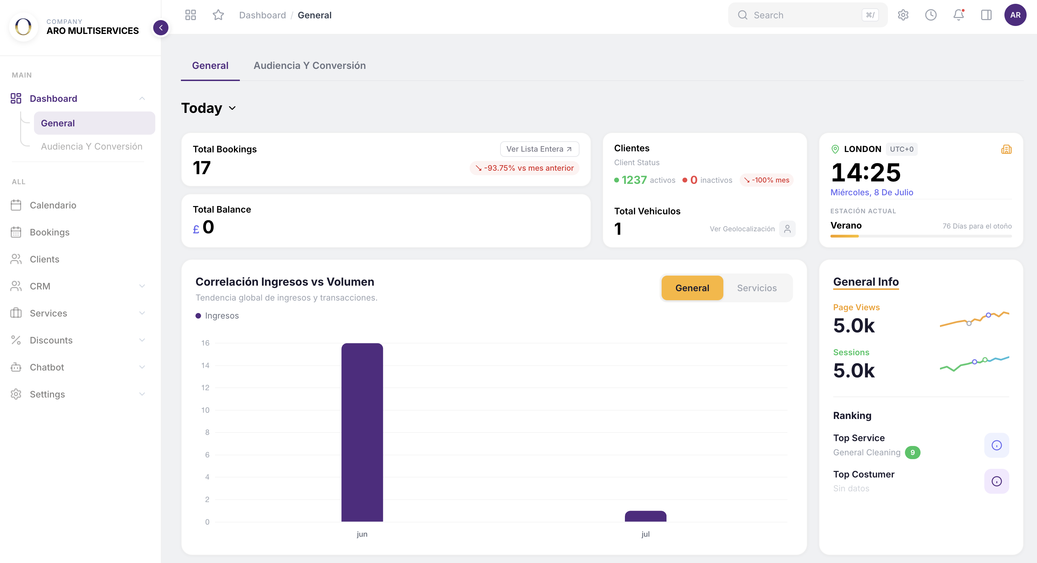Open the apps grid icon in the top bar
Viewport: 1037px width, 563px height.
coord(190,15)
